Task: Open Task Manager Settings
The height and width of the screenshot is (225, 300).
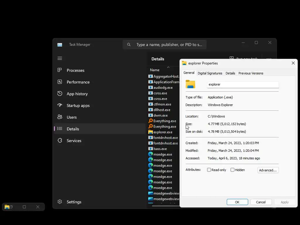Action: (x=100, y=202)
